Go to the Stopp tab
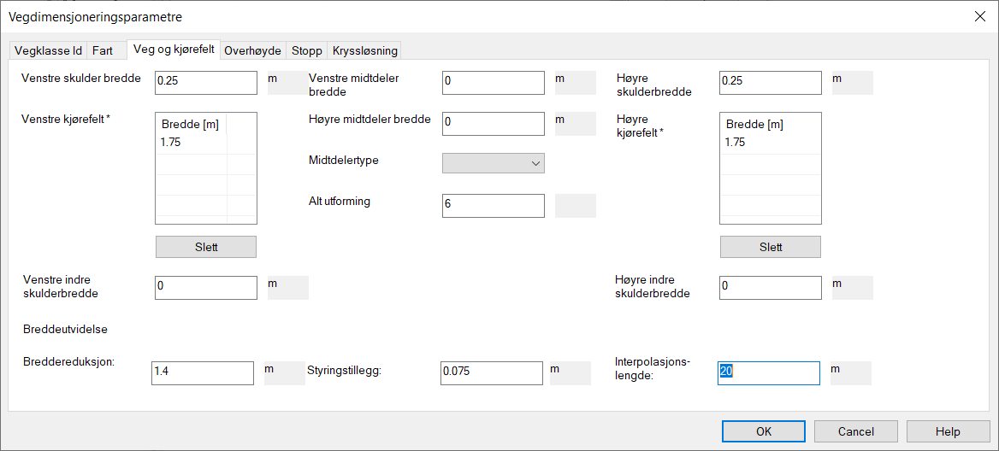 [307, 50]
